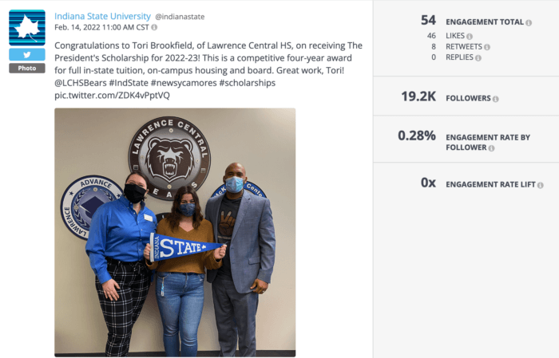The image size is (559, 358).
Task: Click info icon beside Engagement Total
Action: pos(529,22)
